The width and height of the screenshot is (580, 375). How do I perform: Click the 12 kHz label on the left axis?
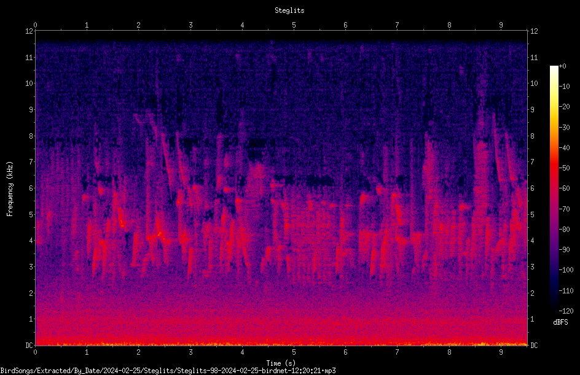(29, 31)
